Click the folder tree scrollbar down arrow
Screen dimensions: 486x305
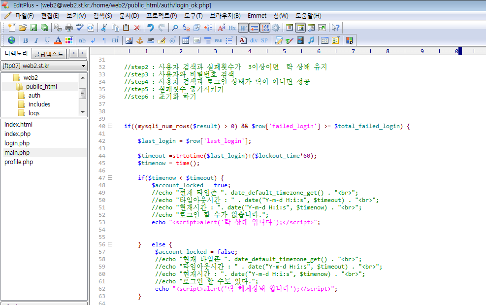coord(83,112)
